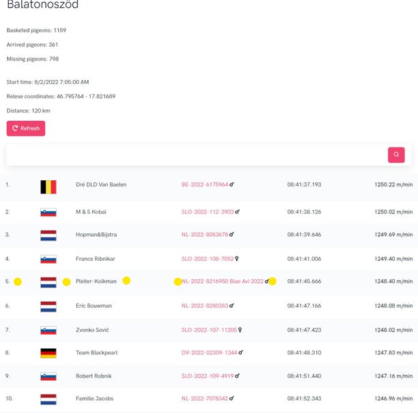Open pigeon DV-2022-02309-1344 link
The image size is (418, 413).
(209, 352)
